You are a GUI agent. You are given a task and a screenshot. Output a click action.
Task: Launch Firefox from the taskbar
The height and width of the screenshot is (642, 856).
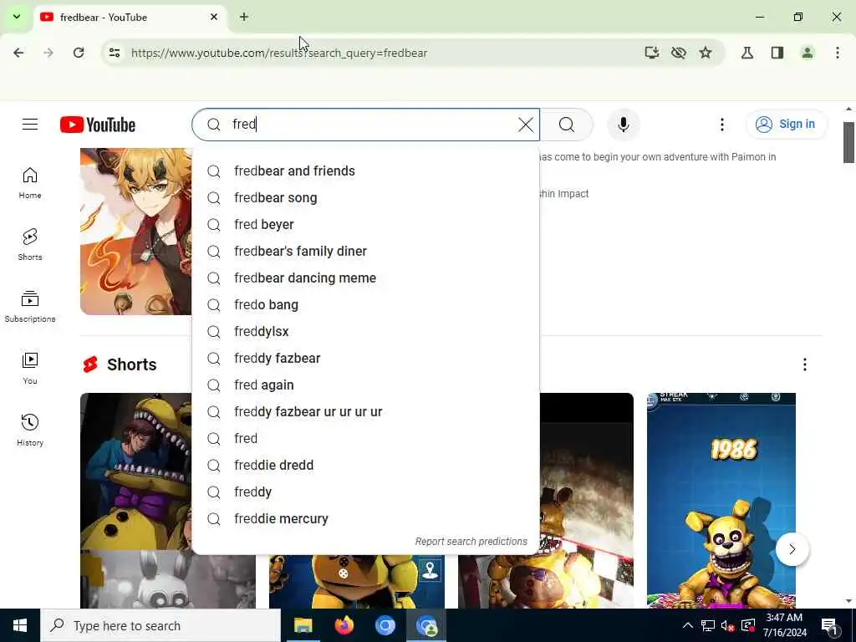[344, 625]
